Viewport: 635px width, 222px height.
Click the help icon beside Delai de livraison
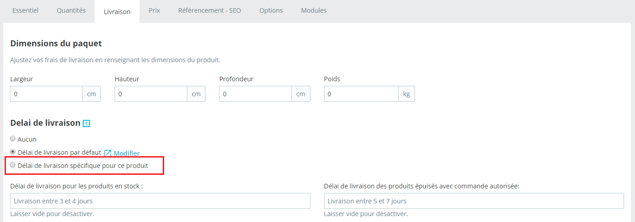[86, 123]
